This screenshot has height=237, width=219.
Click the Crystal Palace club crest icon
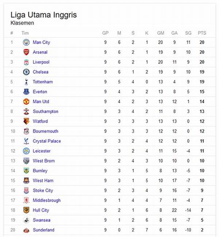26,141
